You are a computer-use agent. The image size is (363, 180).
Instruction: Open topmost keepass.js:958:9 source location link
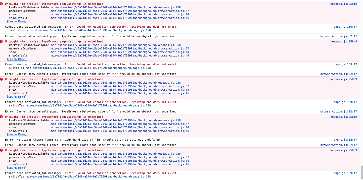(344, 4)
